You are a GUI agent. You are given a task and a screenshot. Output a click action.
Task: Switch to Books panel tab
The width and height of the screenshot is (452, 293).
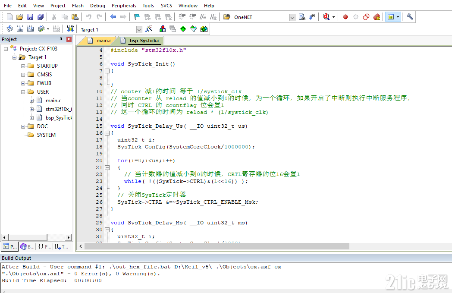(x=27, y=246)
